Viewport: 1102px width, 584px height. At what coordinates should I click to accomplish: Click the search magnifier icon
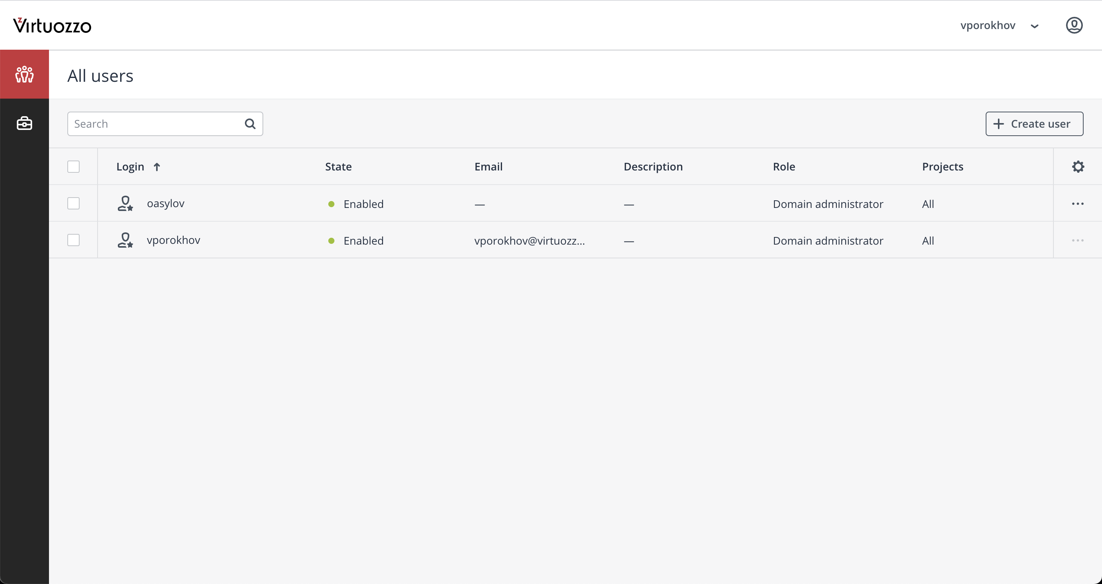pyautogui.click(x=250, y=124)
